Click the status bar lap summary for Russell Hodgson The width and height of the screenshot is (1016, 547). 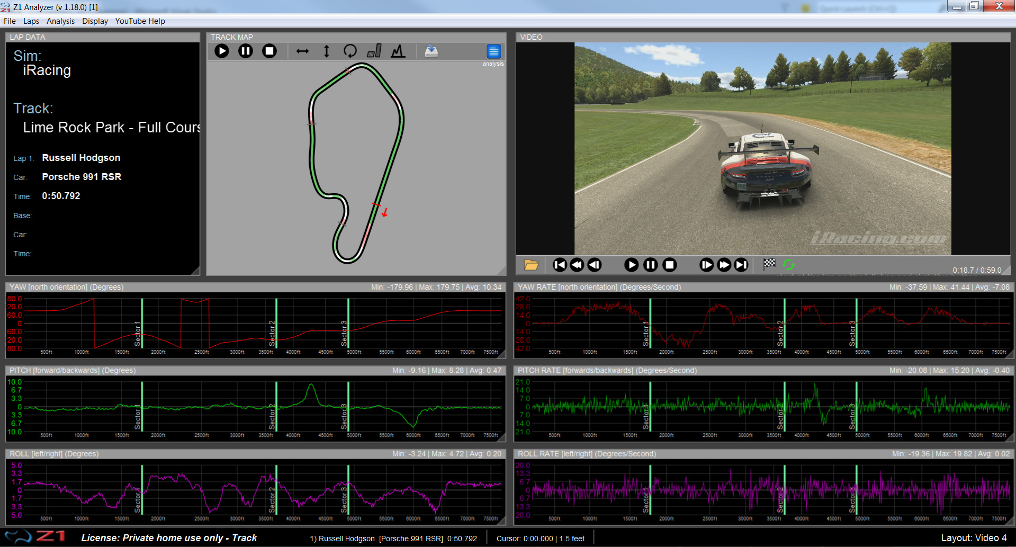pyautogui.click(x=393, y=539)
